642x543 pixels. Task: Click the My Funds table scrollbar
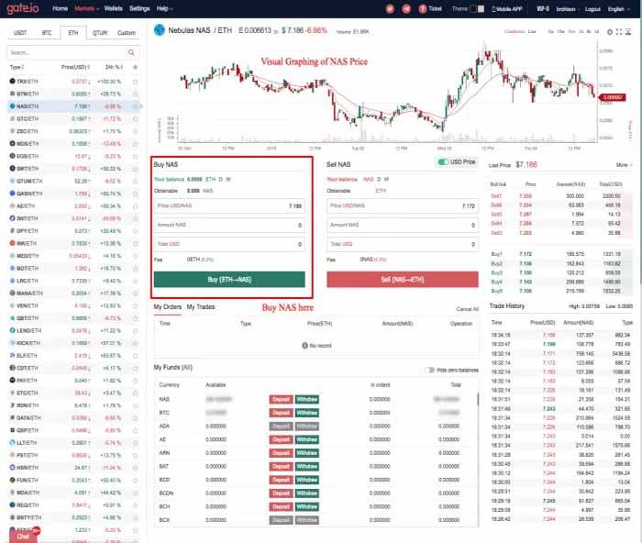[x=478, y=400]
